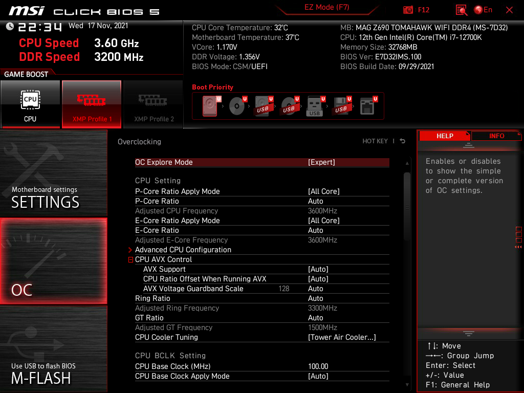Click the F1: General Help hint
The width and height of the screenshot is (524, 393).
[457, 385]
